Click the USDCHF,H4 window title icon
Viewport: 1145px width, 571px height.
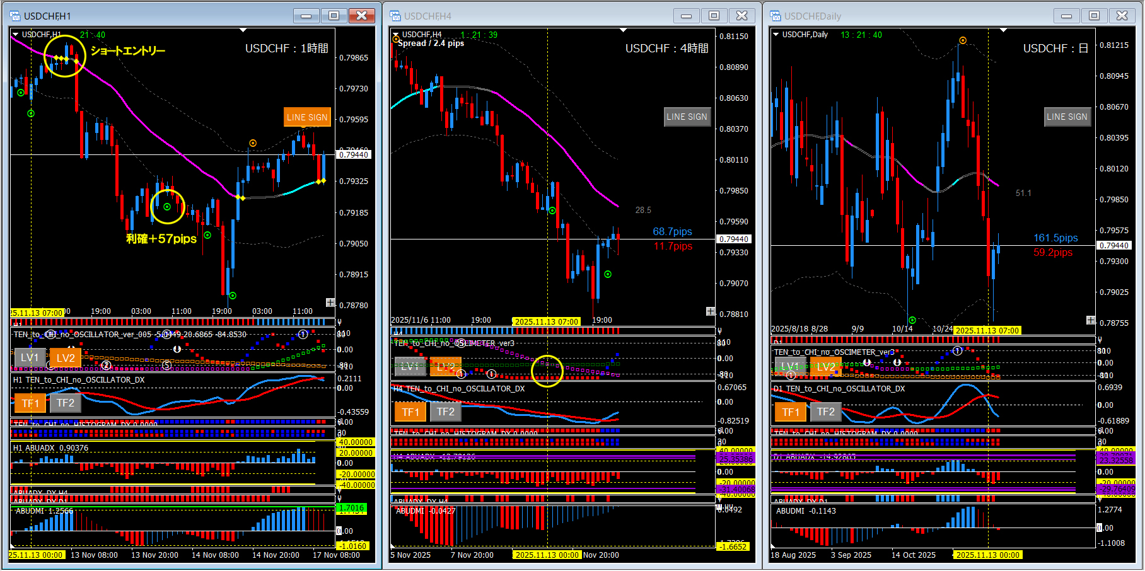(x=395, y=16)
